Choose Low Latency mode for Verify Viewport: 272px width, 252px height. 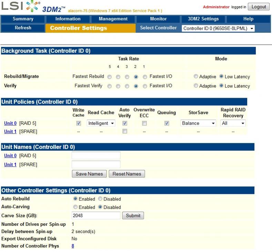point(221,86)
